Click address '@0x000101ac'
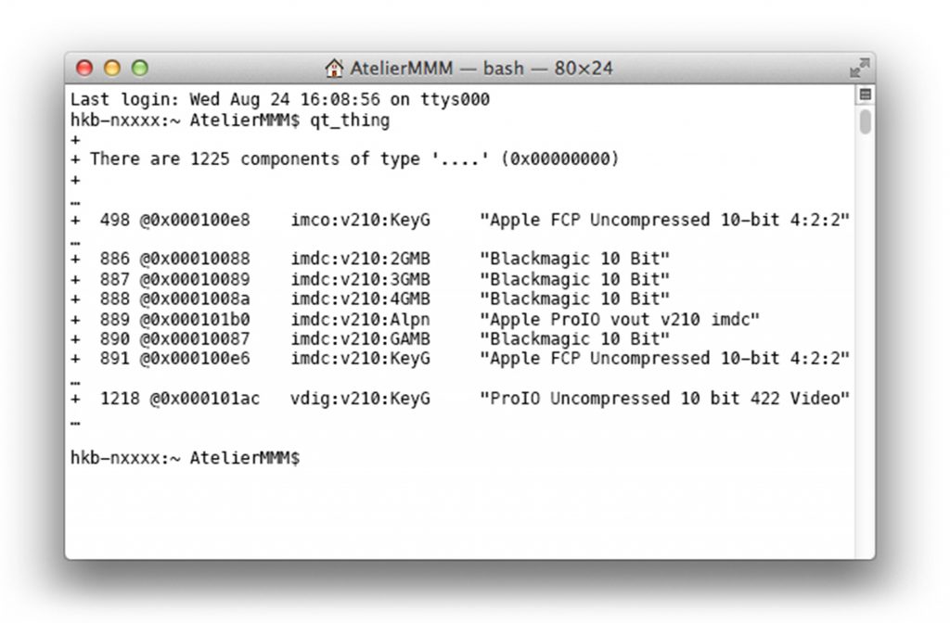950x623 pixels. point(205,399)
